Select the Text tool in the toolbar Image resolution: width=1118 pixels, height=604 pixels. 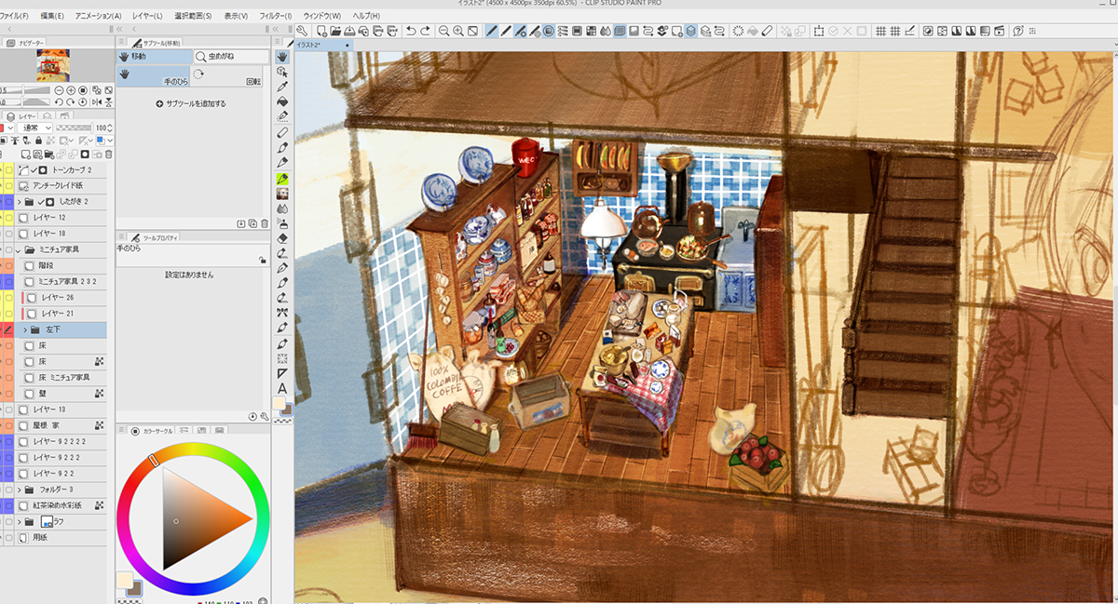click(x=282, y=388)
